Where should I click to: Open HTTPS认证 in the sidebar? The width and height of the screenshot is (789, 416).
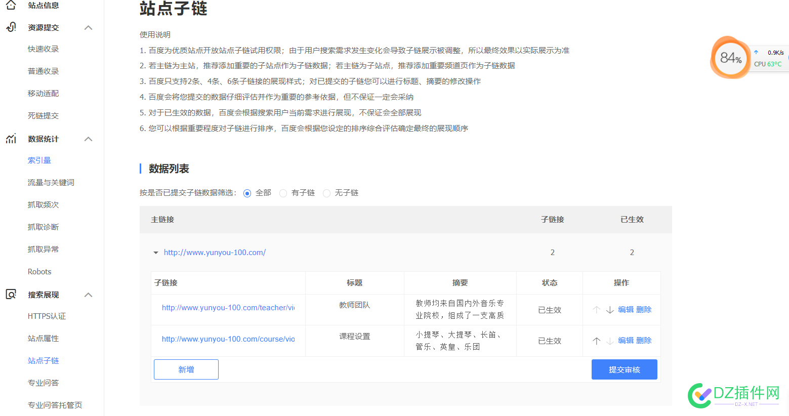[47, 316]
